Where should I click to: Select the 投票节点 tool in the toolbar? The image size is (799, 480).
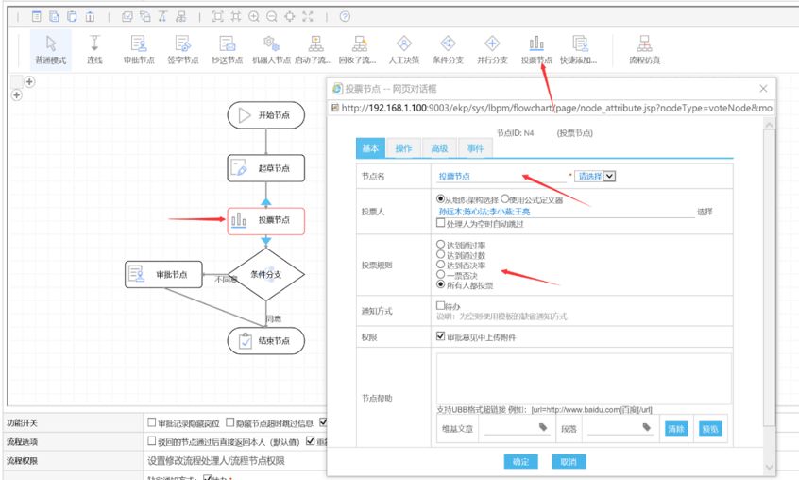point(536,48)
